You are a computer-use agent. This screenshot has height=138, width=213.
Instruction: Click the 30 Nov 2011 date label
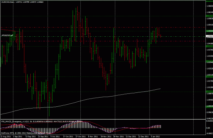click(119, 137)
